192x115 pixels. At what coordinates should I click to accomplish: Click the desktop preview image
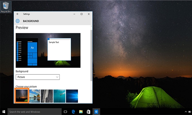click(x=48, y=50)
